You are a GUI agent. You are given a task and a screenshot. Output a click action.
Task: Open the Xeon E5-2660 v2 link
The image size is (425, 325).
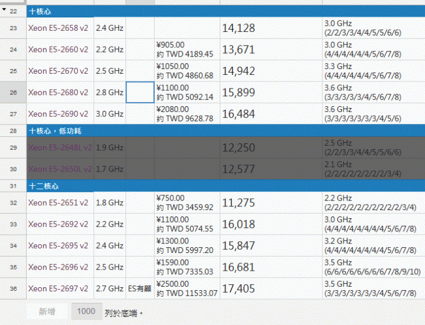58,50
